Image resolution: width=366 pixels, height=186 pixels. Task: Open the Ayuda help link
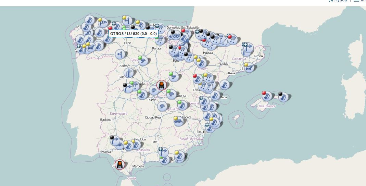340,1
